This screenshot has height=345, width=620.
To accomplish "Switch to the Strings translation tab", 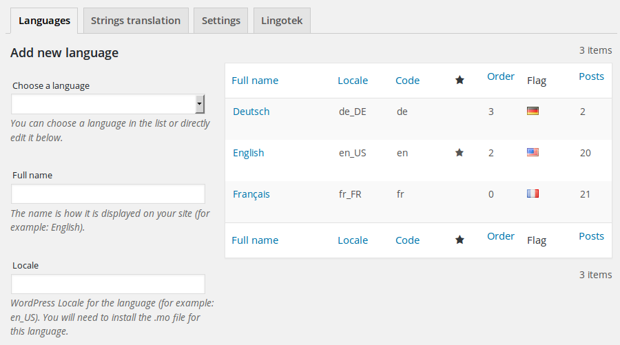I will (x=136, y=21).
